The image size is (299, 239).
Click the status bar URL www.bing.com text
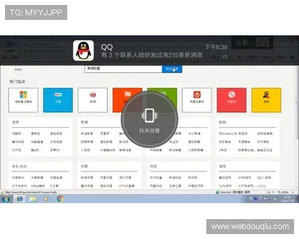[x=30, y=192]
